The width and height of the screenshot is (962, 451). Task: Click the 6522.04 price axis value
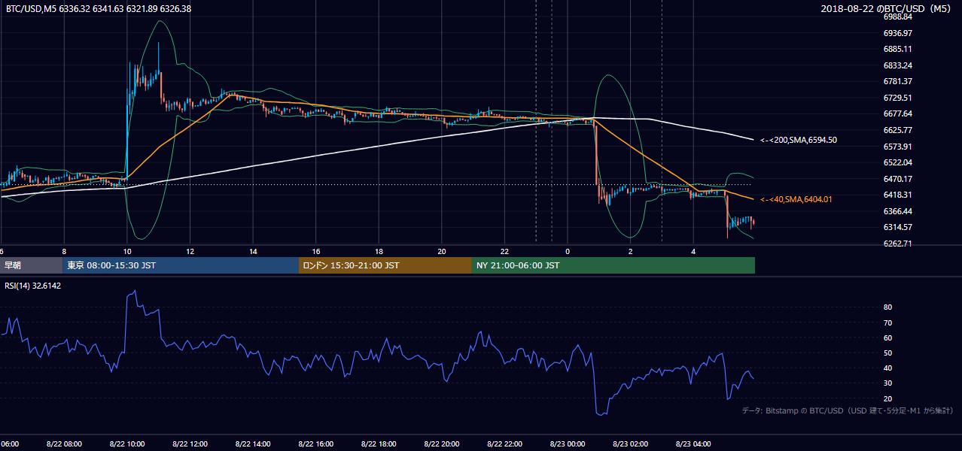click(x=897, y=162)
